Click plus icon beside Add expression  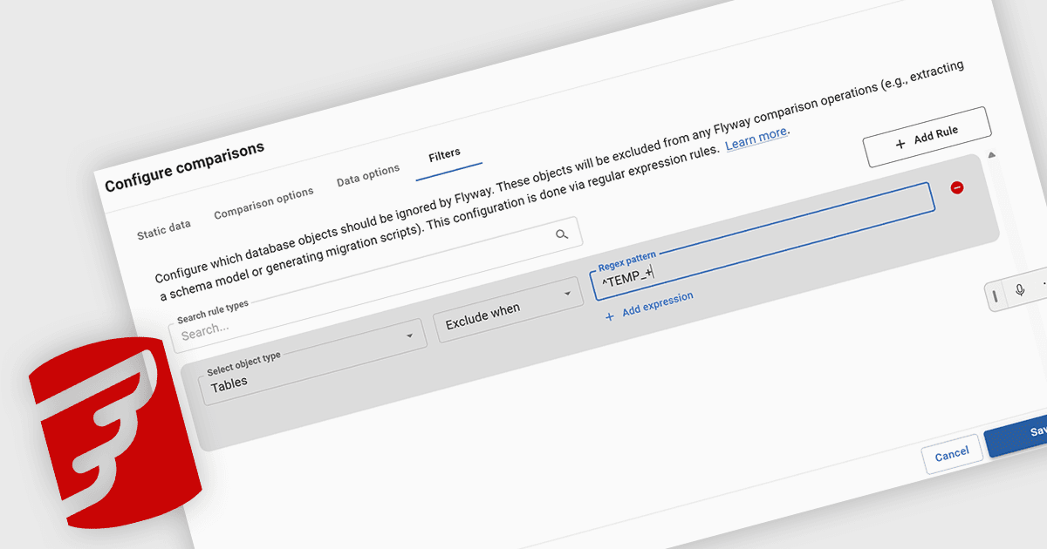point(610,316)
